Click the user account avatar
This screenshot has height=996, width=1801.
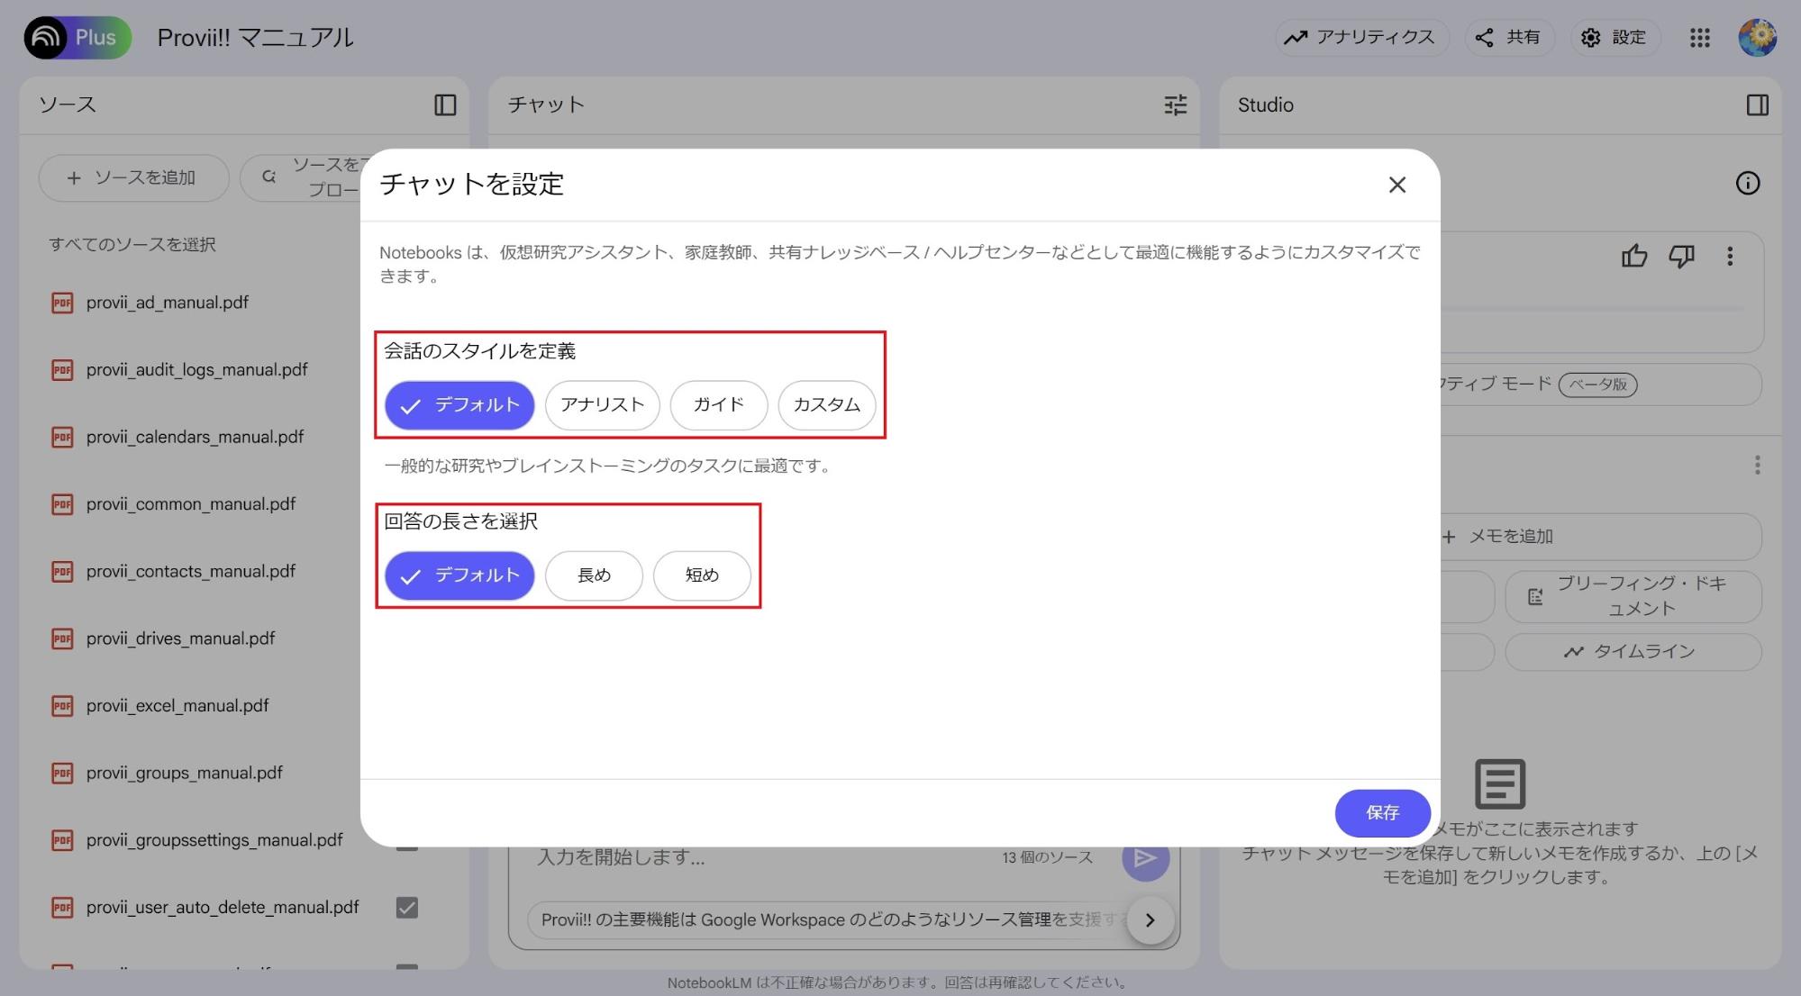point(1757,38)
